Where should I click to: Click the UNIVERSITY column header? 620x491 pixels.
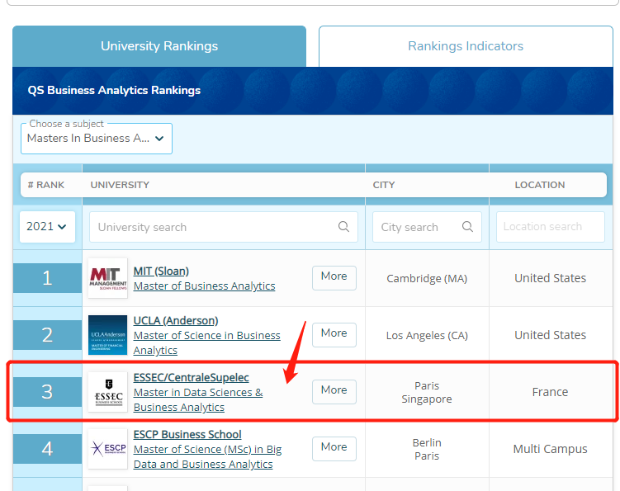pos(120,185)
